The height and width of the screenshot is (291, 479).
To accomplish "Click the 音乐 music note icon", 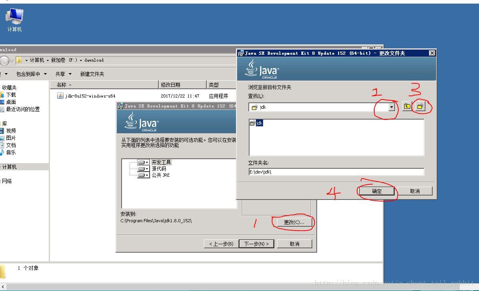I will [2, 152].
